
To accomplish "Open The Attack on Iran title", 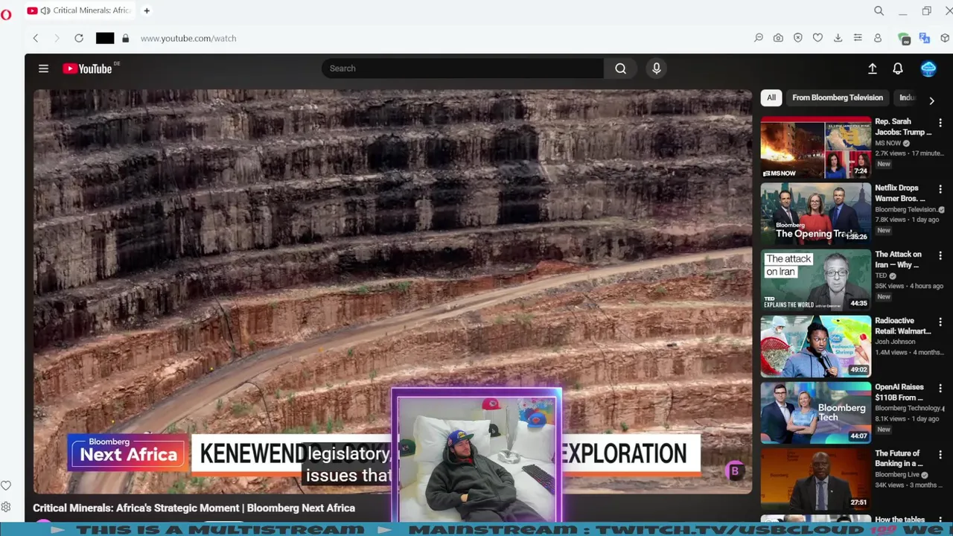I will coord(898,260).
